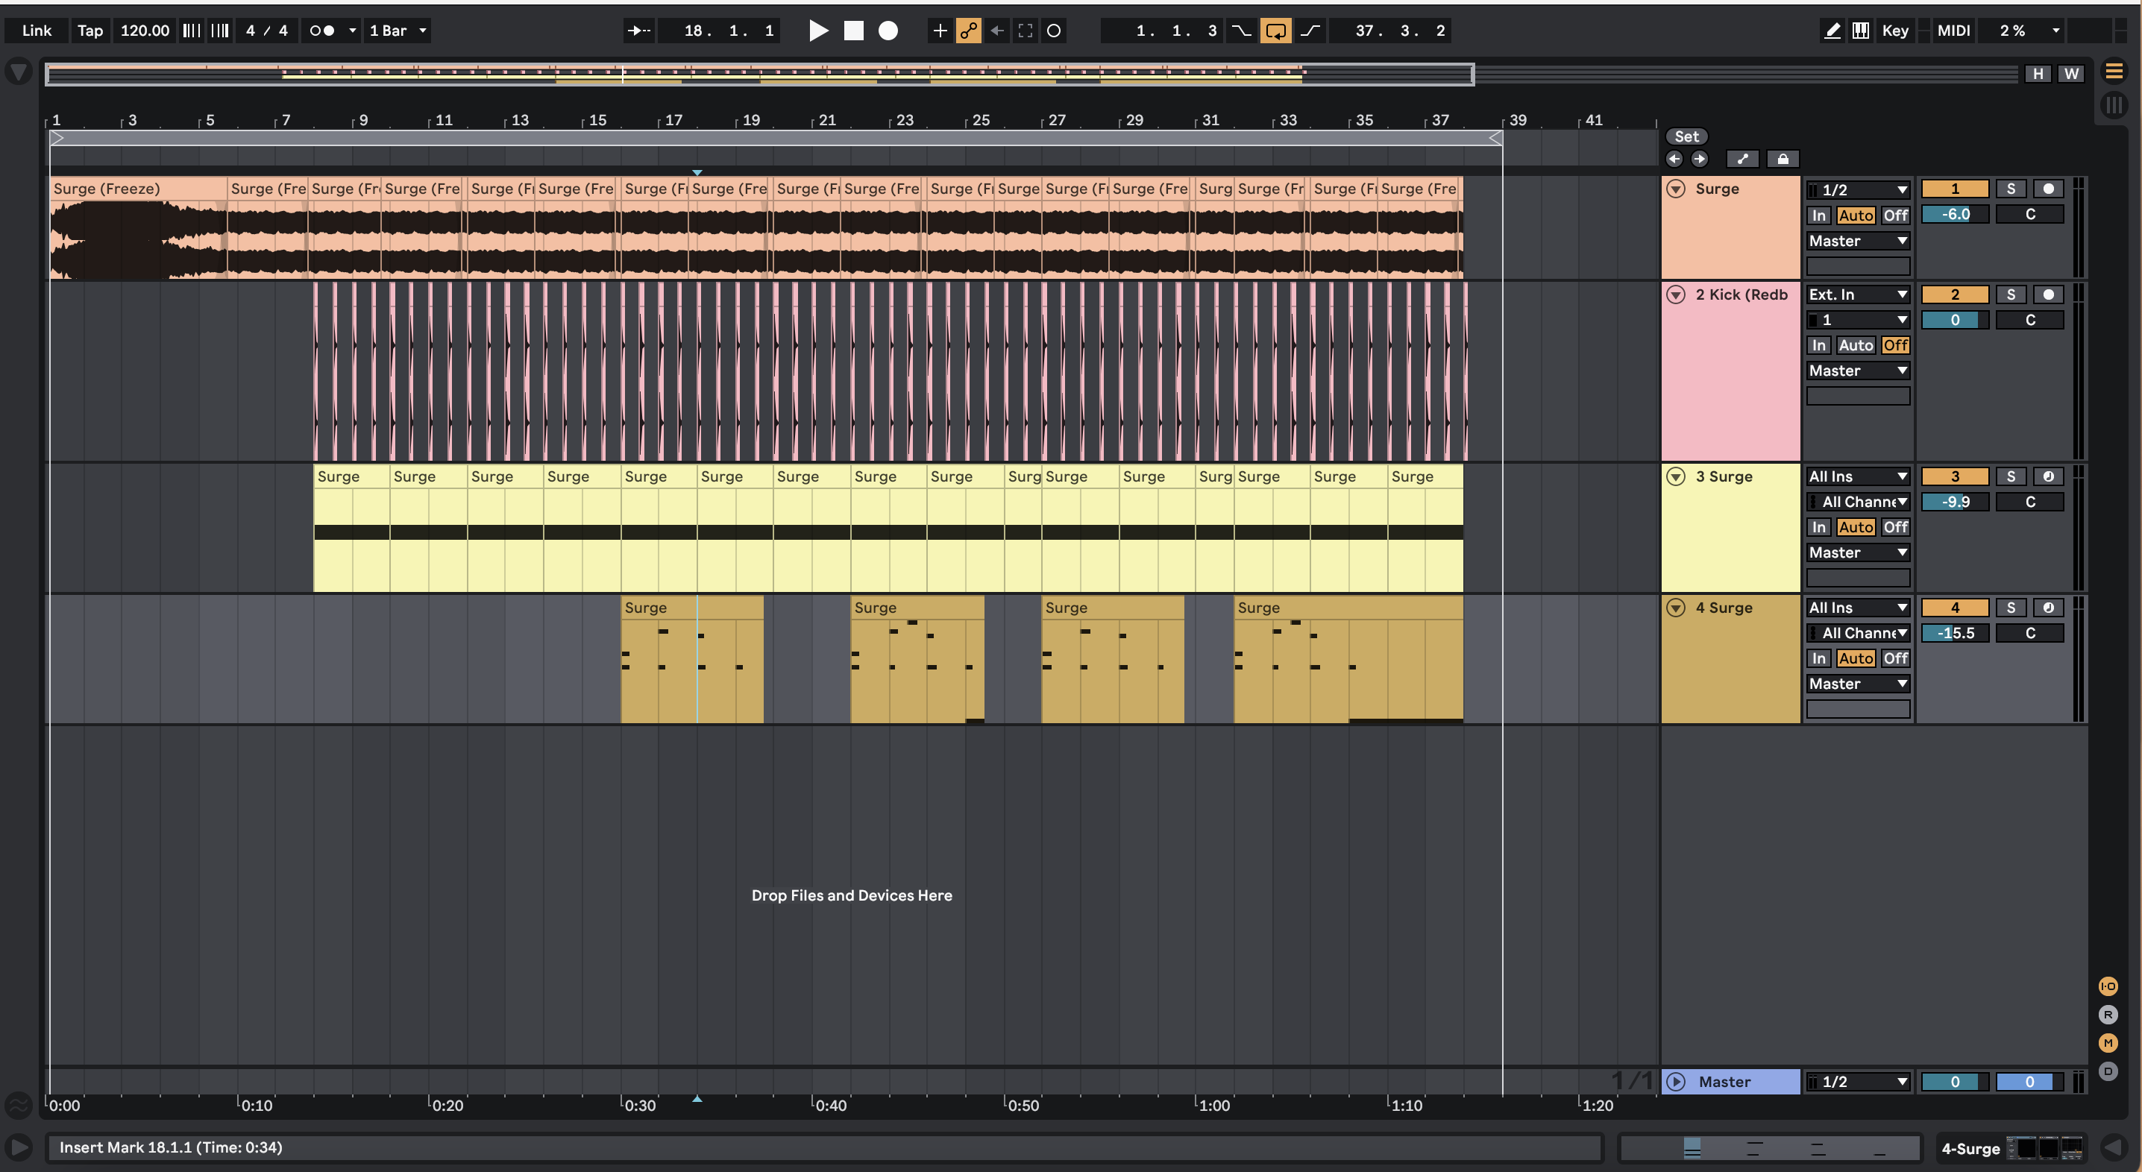
Task: Solo the 3 Surge track
Action: click(x=2011, y=476)
